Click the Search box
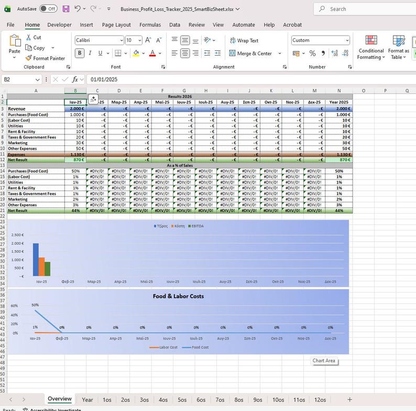 point(366,9)
